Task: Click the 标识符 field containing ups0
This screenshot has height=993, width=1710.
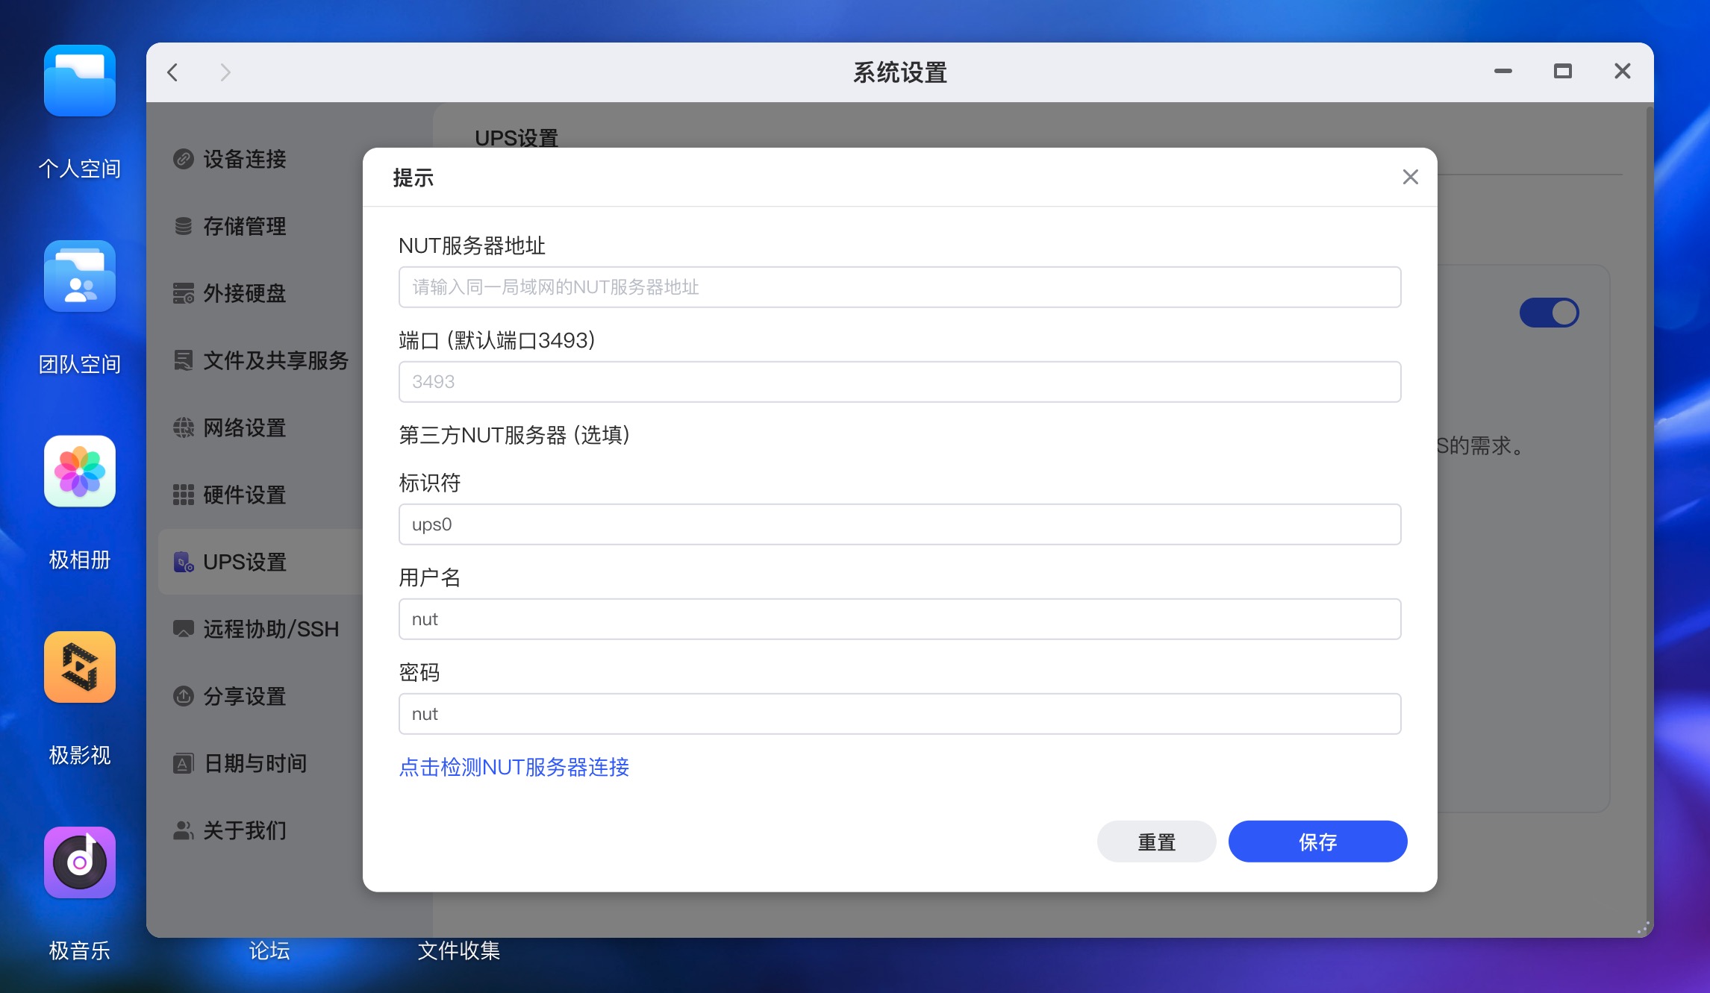Action: tap(899, 524)
